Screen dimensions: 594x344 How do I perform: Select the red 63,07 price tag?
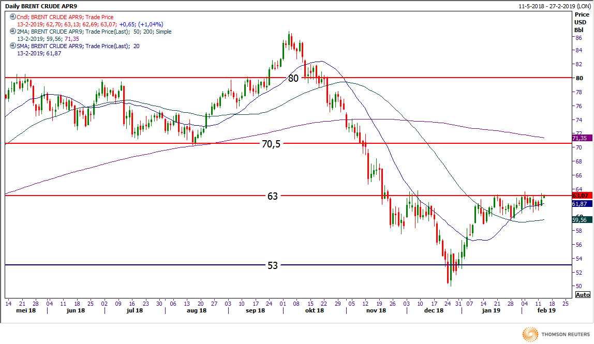point(581,196)
